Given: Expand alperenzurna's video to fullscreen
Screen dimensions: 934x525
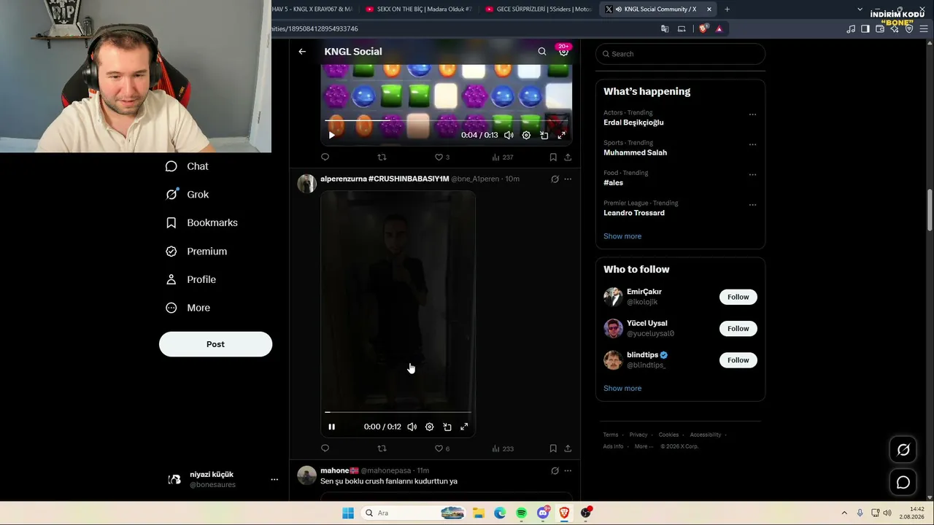Looking at the screenshot, I should click(464, 427).
